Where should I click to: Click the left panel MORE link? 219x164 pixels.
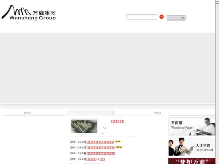click(x=28, y=113)
